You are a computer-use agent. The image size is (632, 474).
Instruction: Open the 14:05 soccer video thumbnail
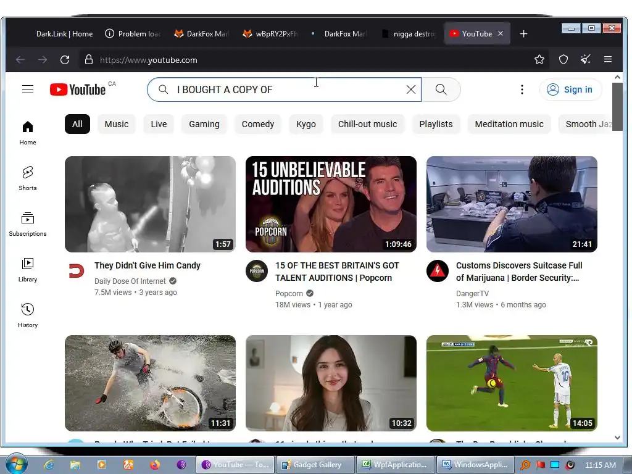[512, 383]
